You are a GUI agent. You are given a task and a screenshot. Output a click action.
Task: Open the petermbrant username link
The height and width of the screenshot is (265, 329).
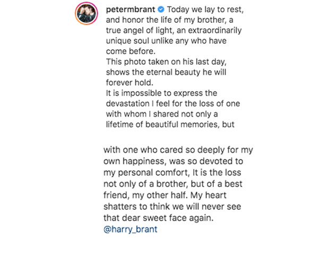pyautogui.click(x=129, y=10)
